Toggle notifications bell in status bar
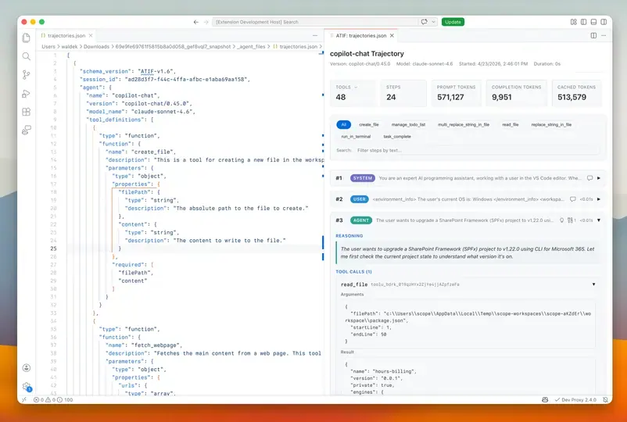627x422 pixels. point(605,399)
